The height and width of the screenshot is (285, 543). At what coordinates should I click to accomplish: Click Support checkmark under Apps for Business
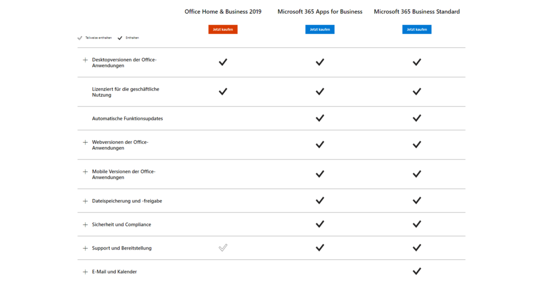point(320,247)
